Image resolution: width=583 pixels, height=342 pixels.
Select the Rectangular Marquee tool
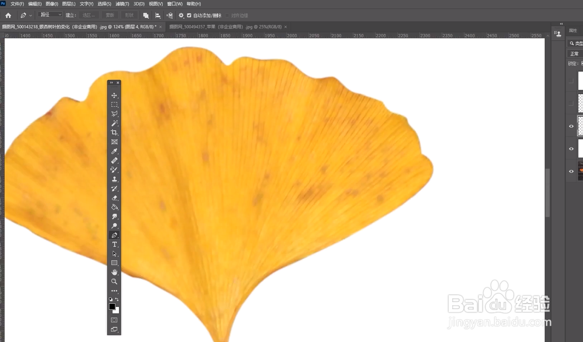click(x=114, y=105)
